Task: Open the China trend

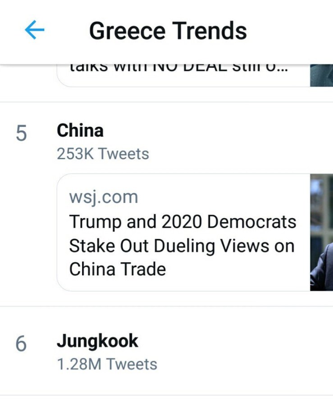Action: point(80,131)
